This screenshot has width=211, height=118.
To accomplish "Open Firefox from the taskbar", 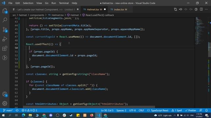I will [x=92, y=115].
